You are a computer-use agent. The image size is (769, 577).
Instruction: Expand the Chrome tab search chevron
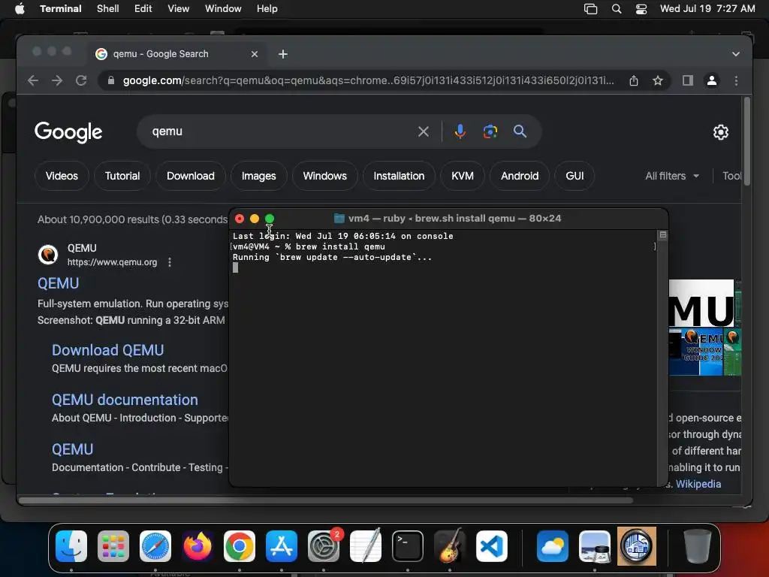(x=736, y=54)
